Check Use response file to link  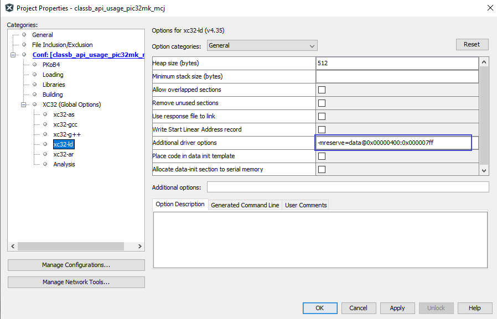322,116
